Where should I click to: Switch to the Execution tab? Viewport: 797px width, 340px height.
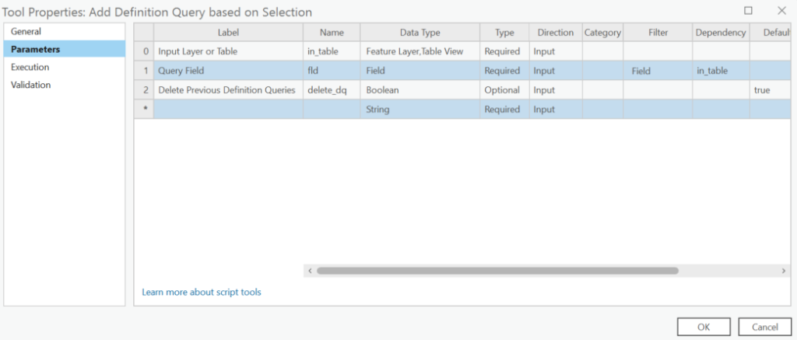pyautogui.click(x=64, y=67)
